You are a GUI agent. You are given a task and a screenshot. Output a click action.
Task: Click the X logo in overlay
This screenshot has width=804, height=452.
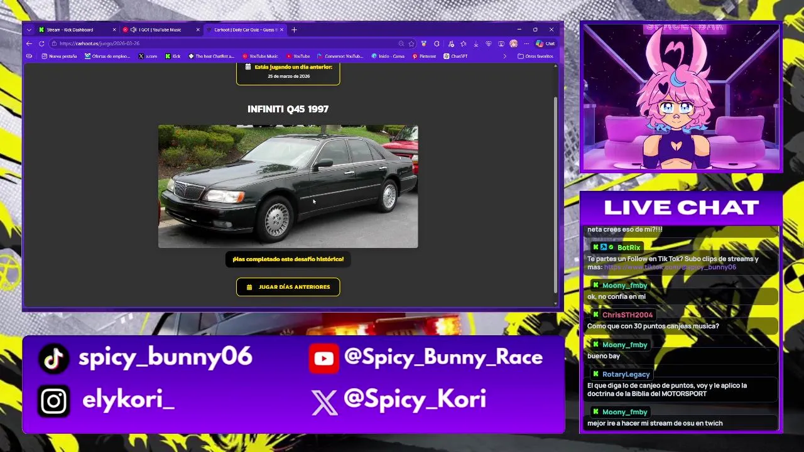tap(325, 402)
